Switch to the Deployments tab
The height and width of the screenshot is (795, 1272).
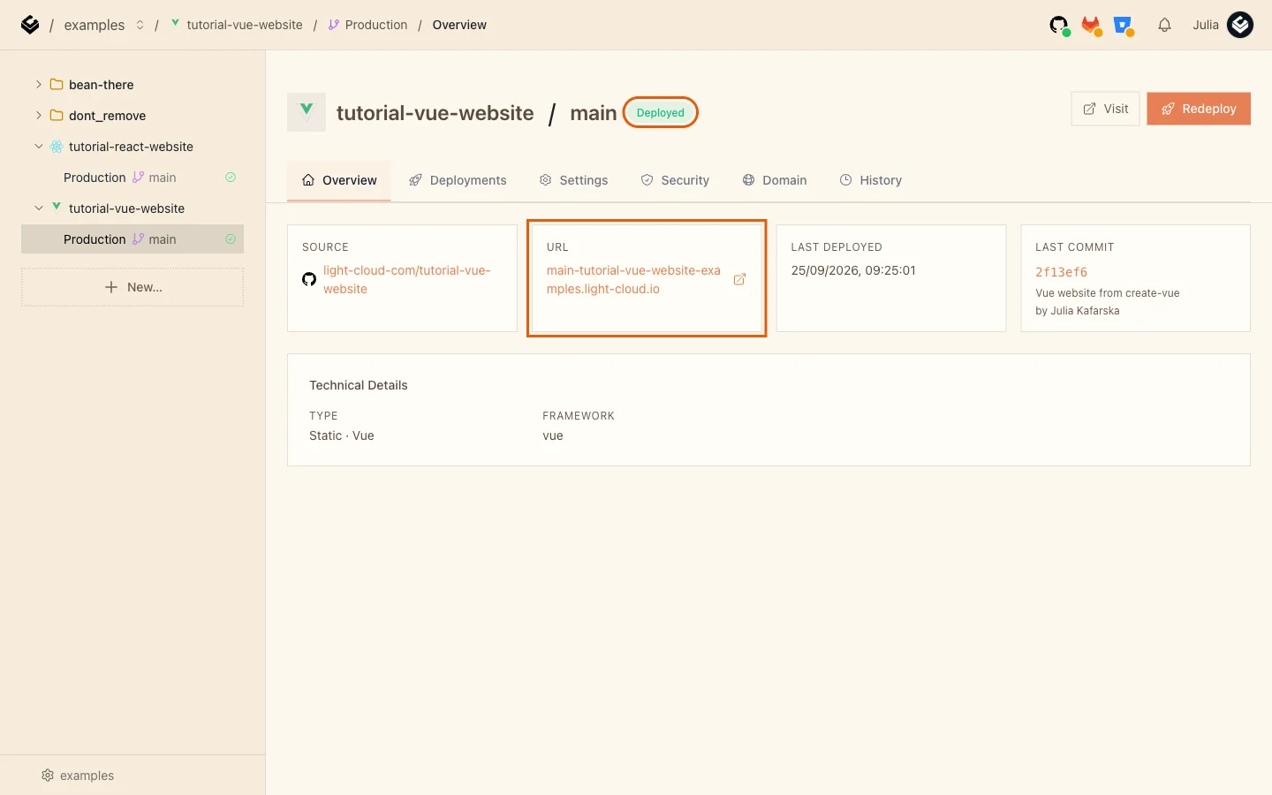point(458,180)
